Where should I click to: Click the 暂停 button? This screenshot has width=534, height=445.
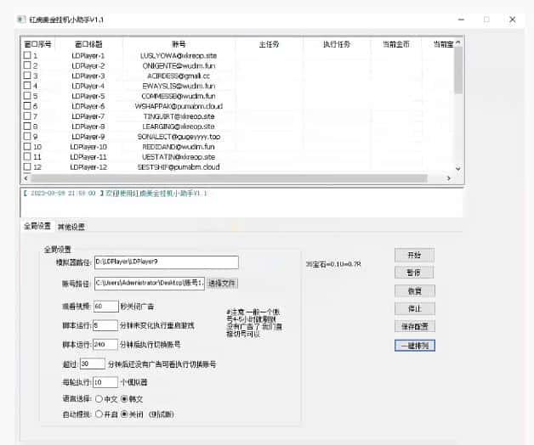click(x=414, y=273)
